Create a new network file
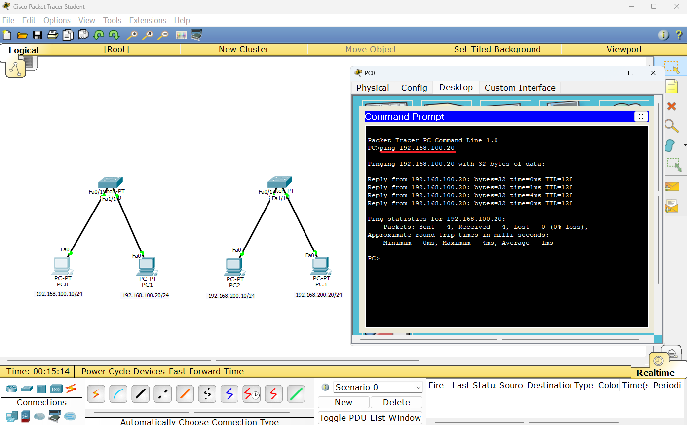The width and height of the screenshot is (687, 425). tap(7, 35)
